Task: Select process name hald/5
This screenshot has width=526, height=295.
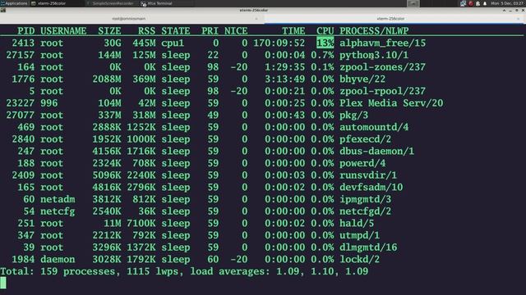Action: pos(357,224)
